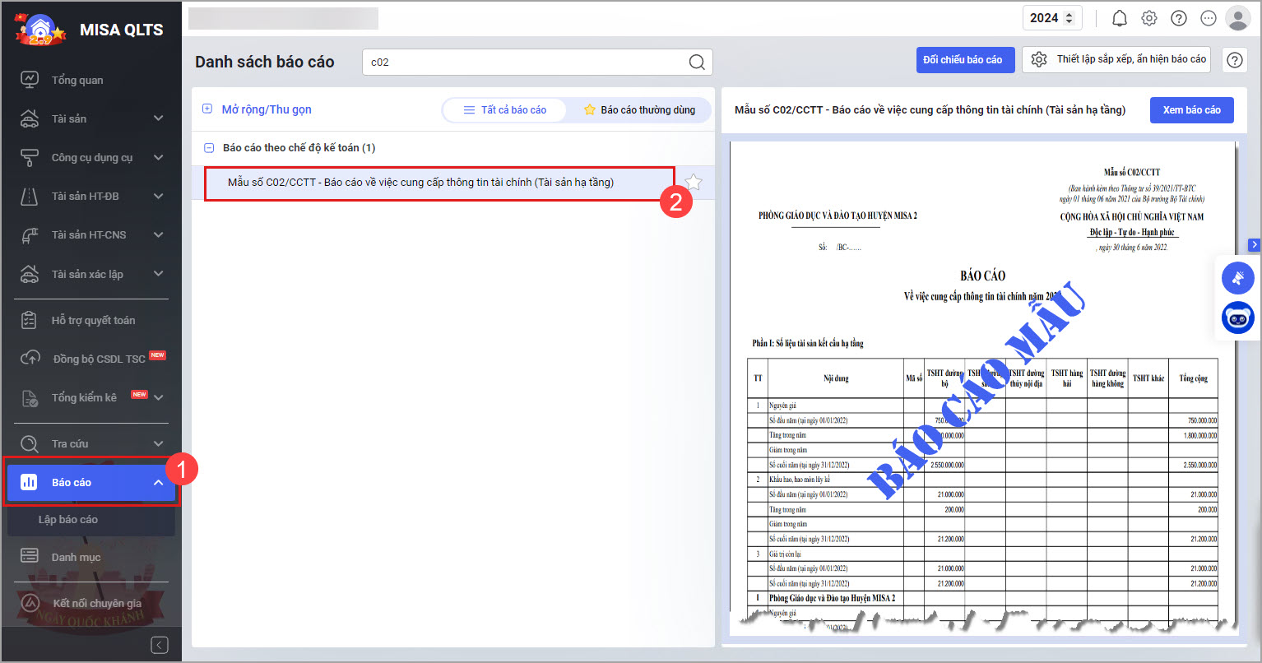Click the Tra cứu magnifier icon

30,443
